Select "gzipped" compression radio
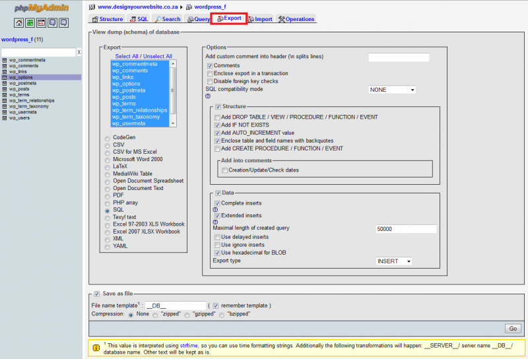528x359 pixels. 187,315
